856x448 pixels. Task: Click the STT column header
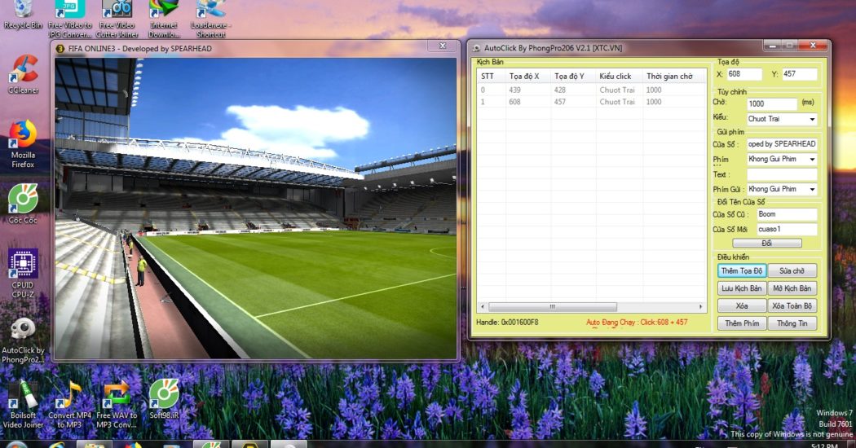(492, 77)
